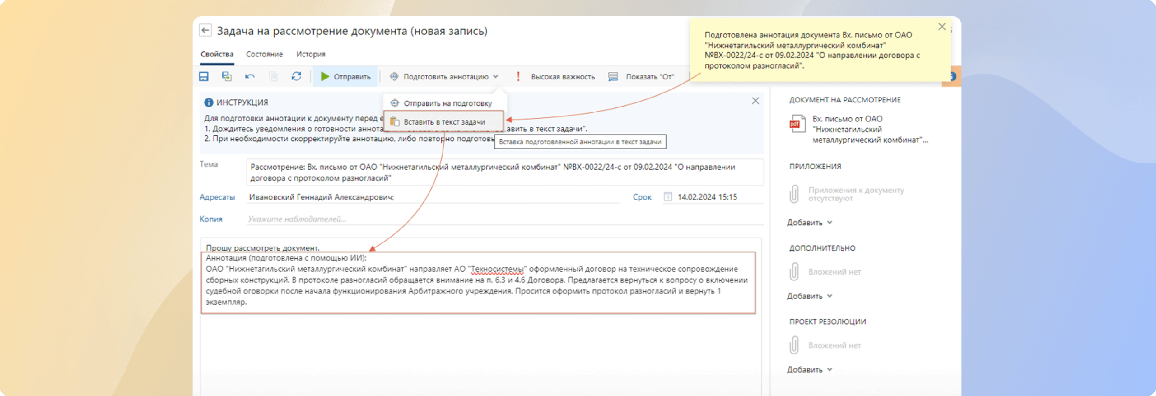Open the PDF document icon for review
1156x396 pixels.
[x=797, y=124]
